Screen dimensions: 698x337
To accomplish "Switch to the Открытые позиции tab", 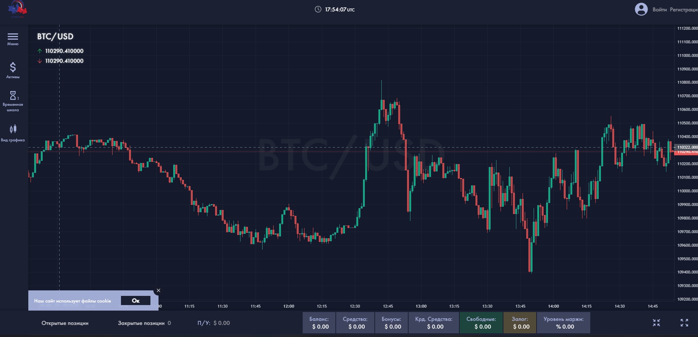I will coord(65,323).
